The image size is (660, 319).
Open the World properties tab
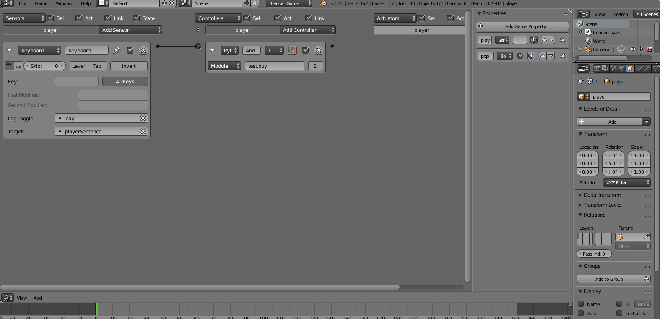(x=622, y=68)
